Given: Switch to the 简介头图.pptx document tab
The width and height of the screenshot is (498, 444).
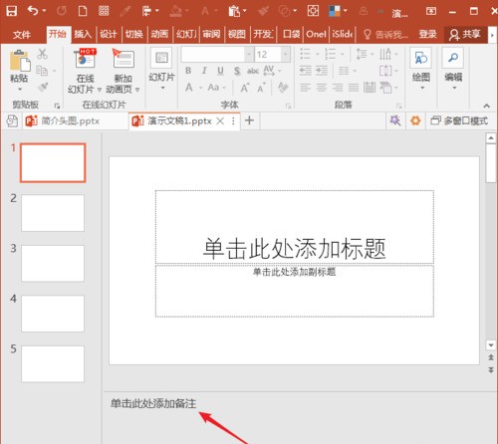Looking at the screenshot, I should (70, 120).
